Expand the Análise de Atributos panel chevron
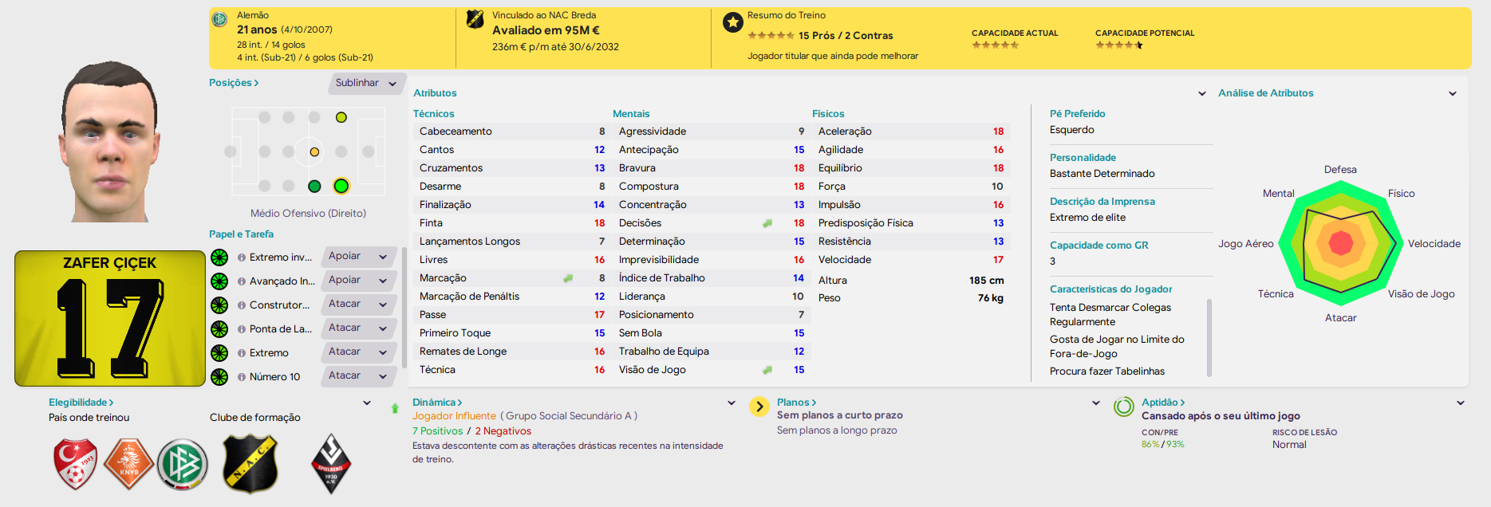The image size is (1491, 507). [x=1453, y=93]
